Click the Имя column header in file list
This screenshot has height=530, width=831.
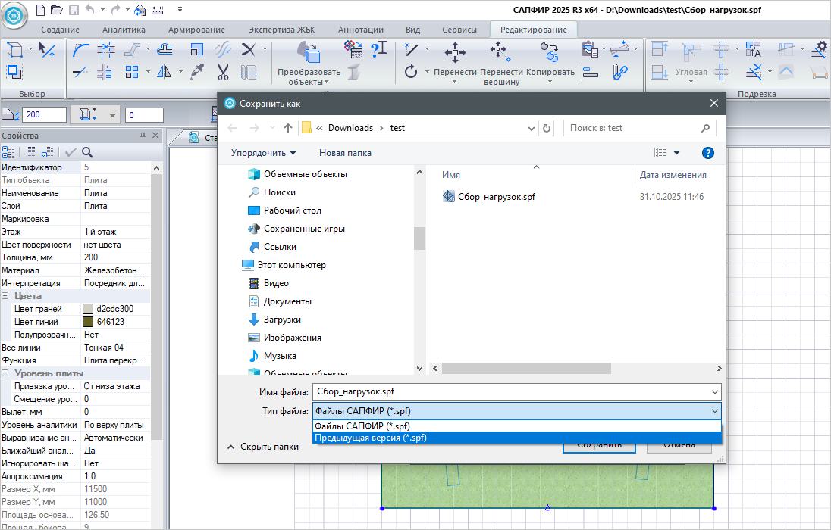coord(451,175)
